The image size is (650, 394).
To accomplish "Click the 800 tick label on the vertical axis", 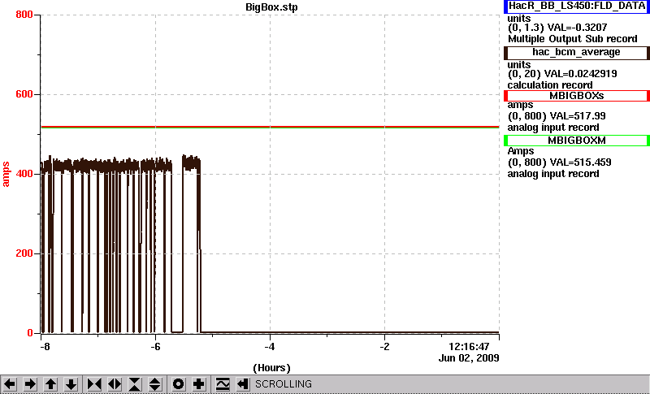I will point(24,15).
